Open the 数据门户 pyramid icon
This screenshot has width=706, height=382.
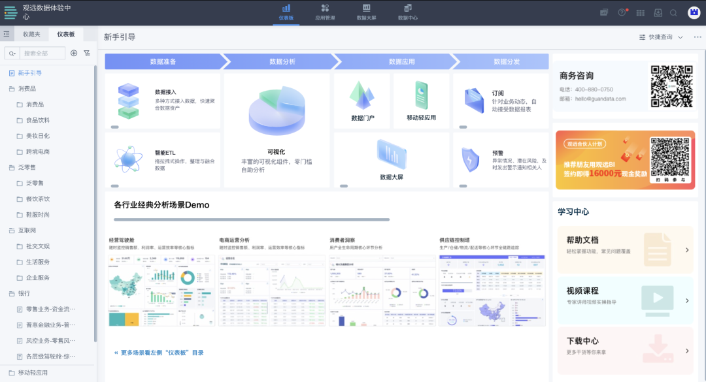click(362, 95)
